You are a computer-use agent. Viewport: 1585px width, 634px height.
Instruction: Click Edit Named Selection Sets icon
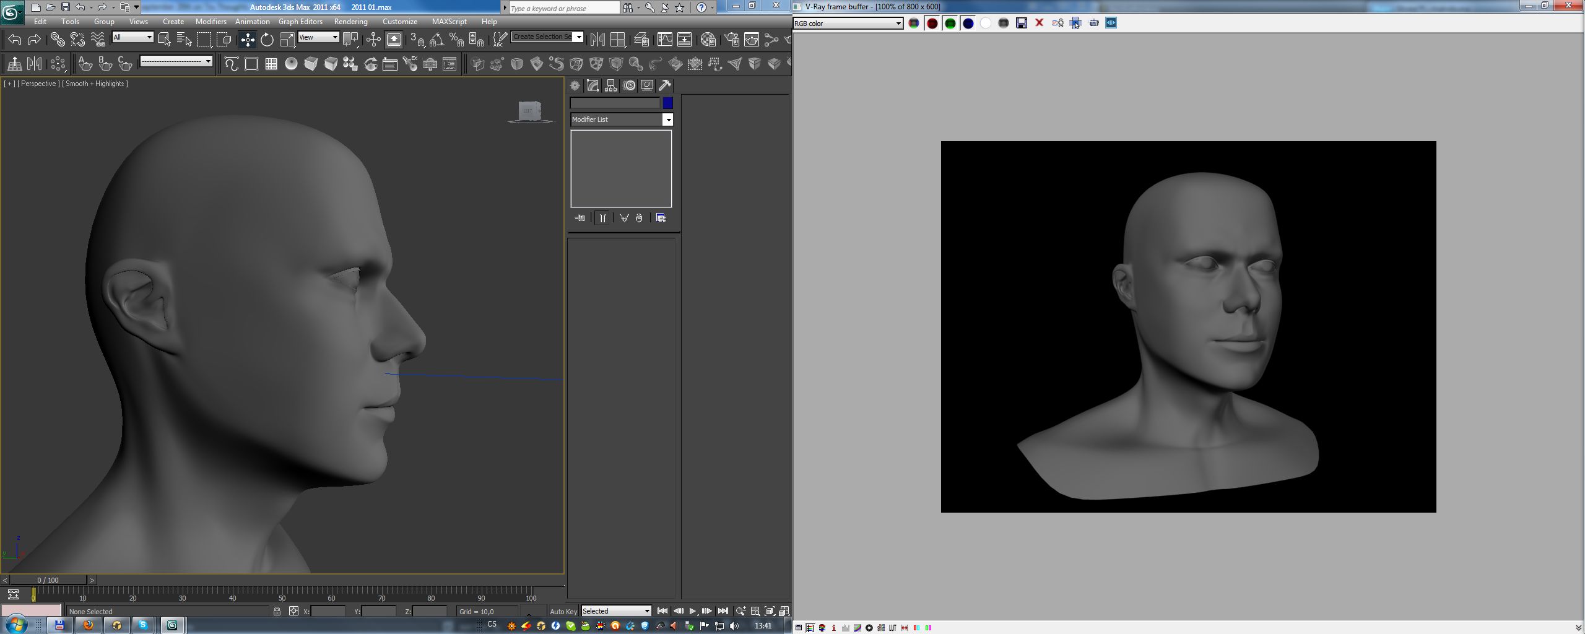click(499, 40)
